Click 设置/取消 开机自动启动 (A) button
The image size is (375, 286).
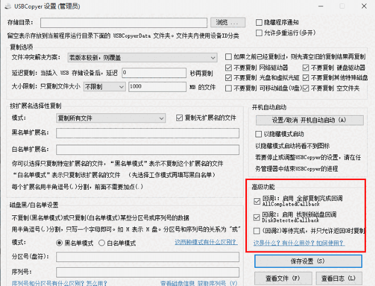[310, 120]
